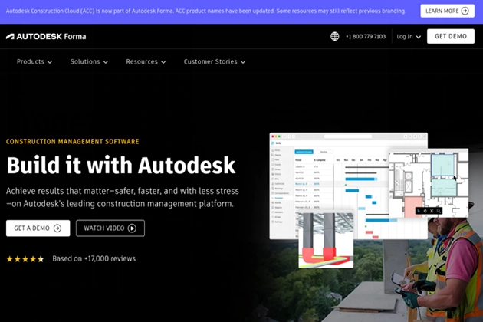Click the five-star rating icons
Viewport: 483px width, 322px height.
click(25, 259)
